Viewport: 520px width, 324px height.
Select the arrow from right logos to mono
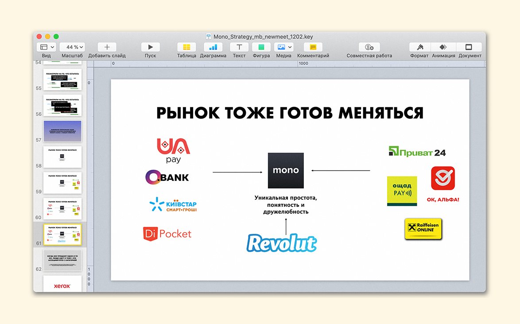[341, 171]
